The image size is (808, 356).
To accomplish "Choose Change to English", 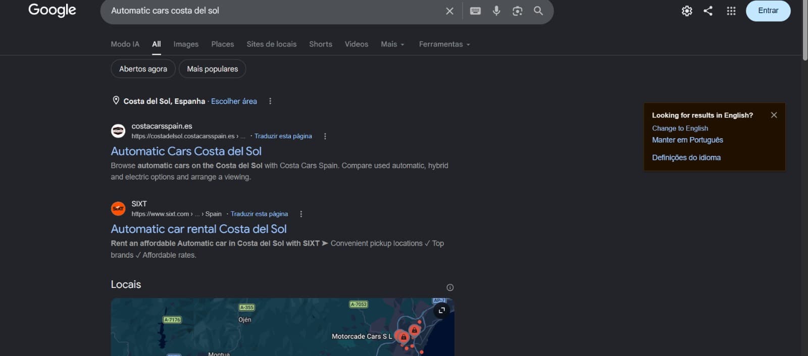I will (x=680, y=129).
